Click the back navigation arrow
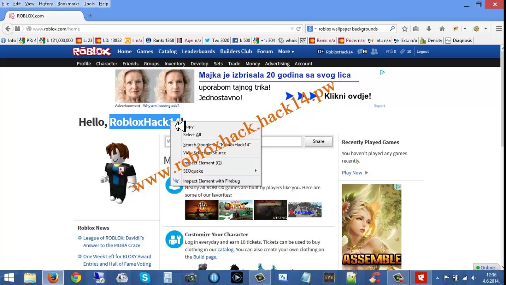The image size is (506, 285). coord(8,28)
